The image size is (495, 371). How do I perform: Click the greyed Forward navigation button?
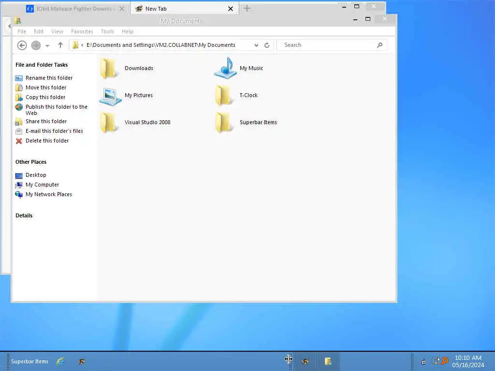(36, 45)
